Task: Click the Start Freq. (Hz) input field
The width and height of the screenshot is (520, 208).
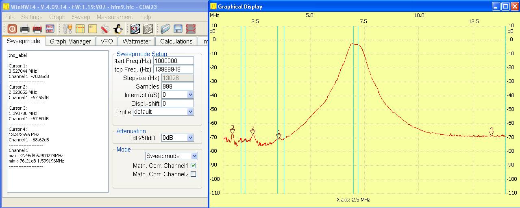Action: 173,61
